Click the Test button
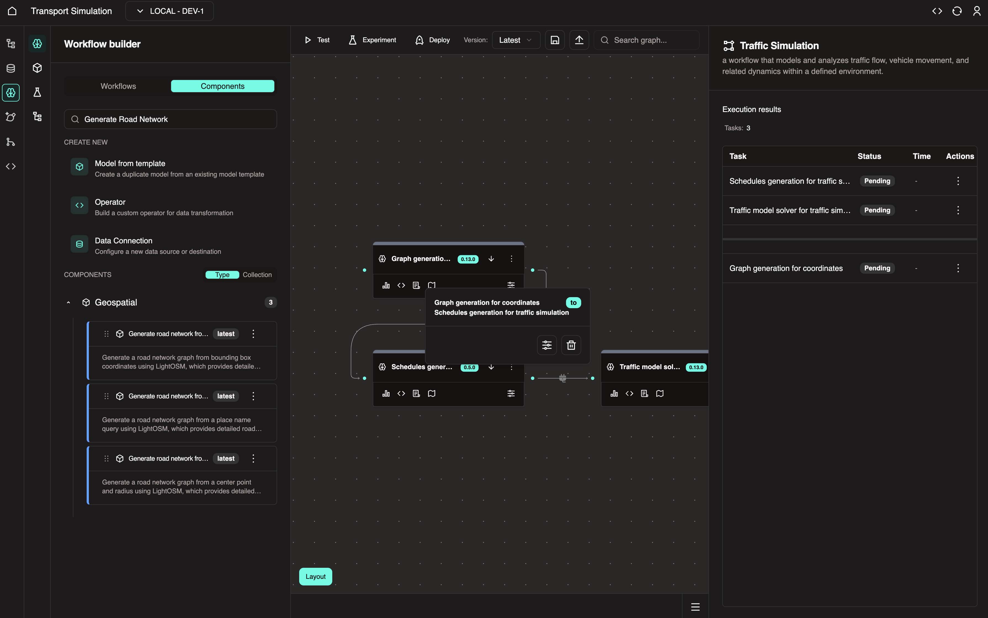This screenshot has width=988, height=618. pyautogui.click(x=317, y=40)
